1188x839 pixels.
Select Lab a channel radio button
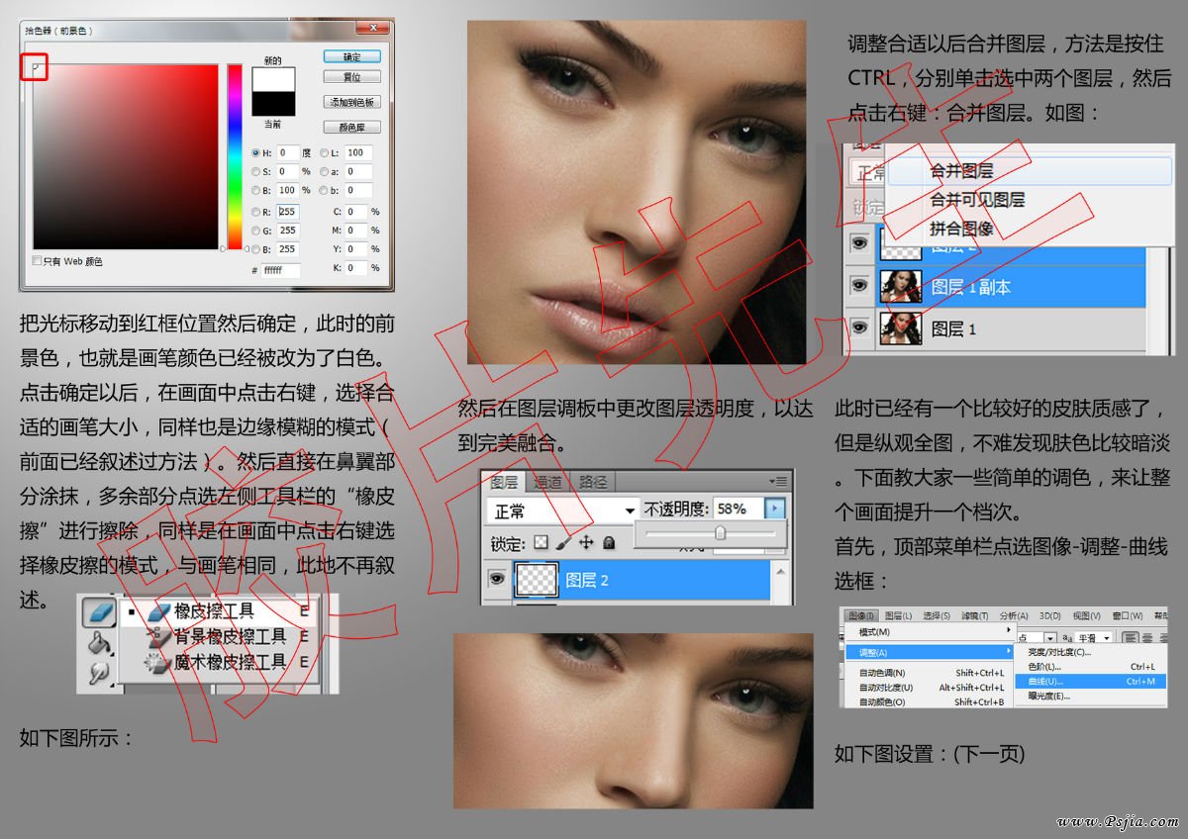[x=323, y=171]
